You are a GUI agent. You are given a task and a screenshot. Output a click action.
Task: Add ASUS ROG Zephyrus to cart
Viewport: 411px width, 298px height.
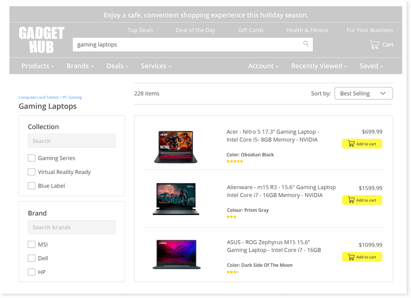[x=362, y=257]
